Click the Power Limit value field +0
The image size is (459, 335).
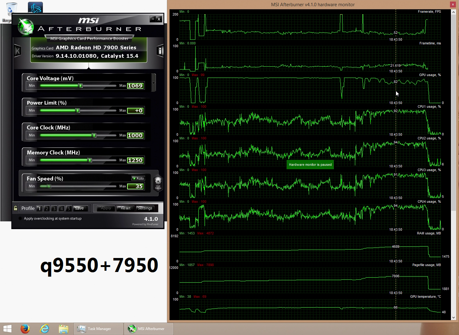135,111
